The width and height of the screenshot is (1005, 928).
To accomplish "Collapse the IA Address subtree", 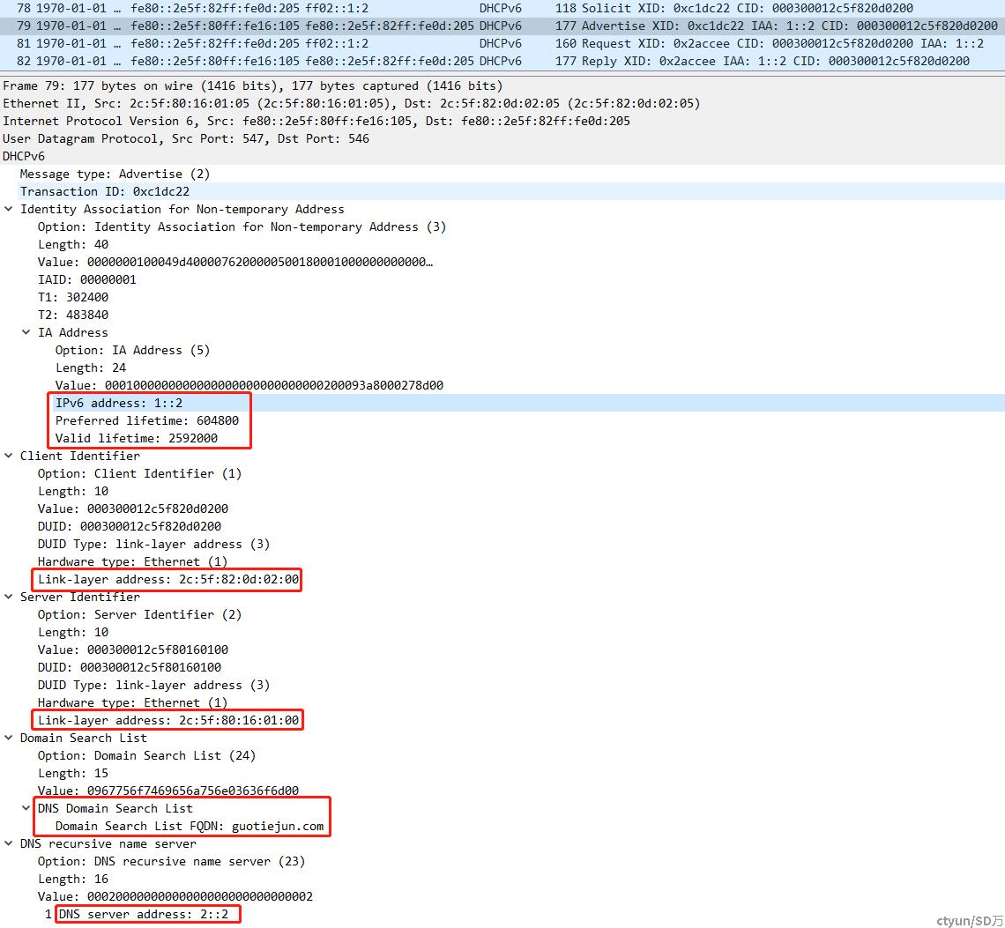I will tap(26, 332).
